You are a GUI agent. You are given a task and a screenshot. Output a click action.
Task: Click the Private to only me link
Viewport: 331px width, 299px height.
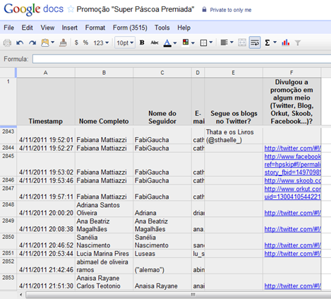click(x=231, y=10)
